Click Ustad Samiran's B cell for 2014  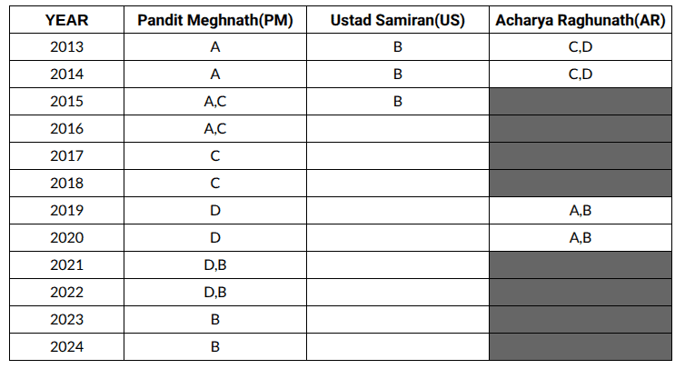[397, 75]
